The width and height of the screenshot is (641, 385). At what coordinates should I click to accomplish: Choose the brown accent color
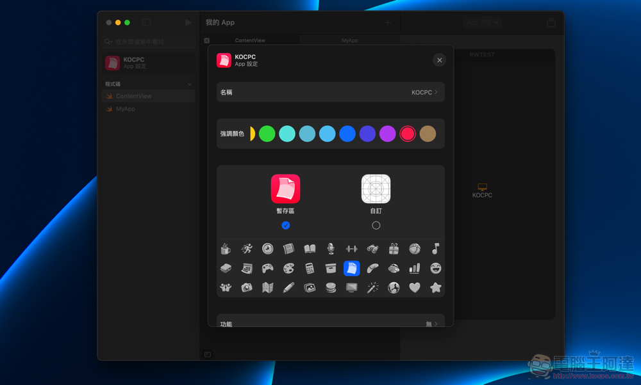[428, 134]
